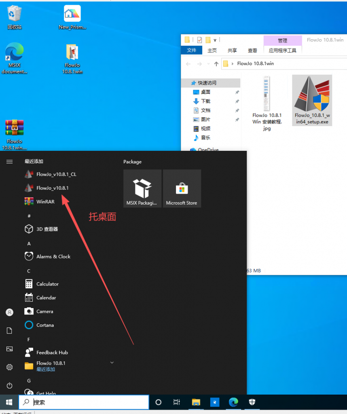This screenshot has width=347, height=414.
Task: Open Alarms & Clock app
Action: (53, 257)
